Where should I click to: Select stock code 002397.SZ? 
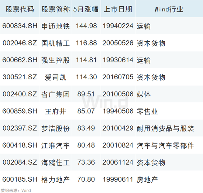pos(20,128)
